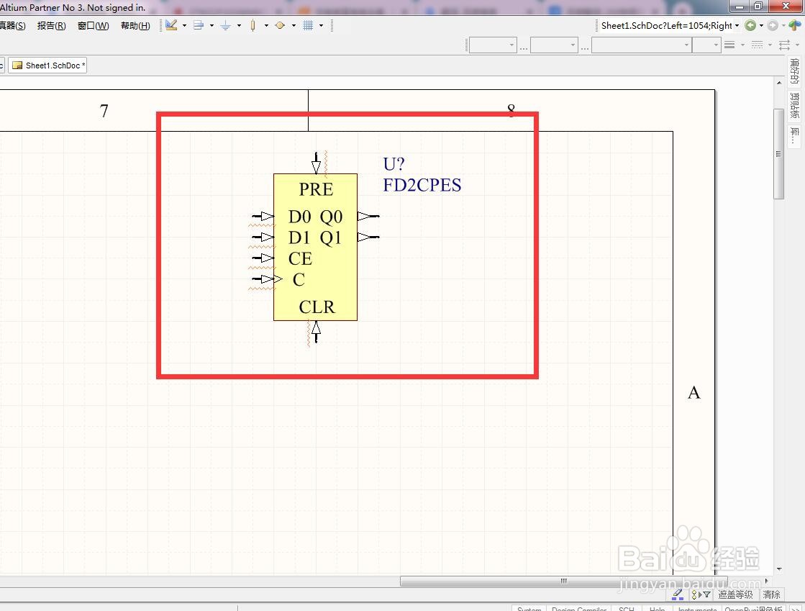
Task: Open the 库... side panel tab
Action: click(x=794, y=137)
